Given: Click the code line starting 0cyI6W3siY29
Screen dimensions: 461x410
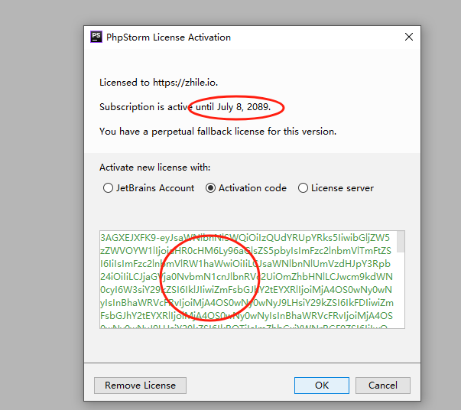Looking at the screenshot, I should coord(246,290).
